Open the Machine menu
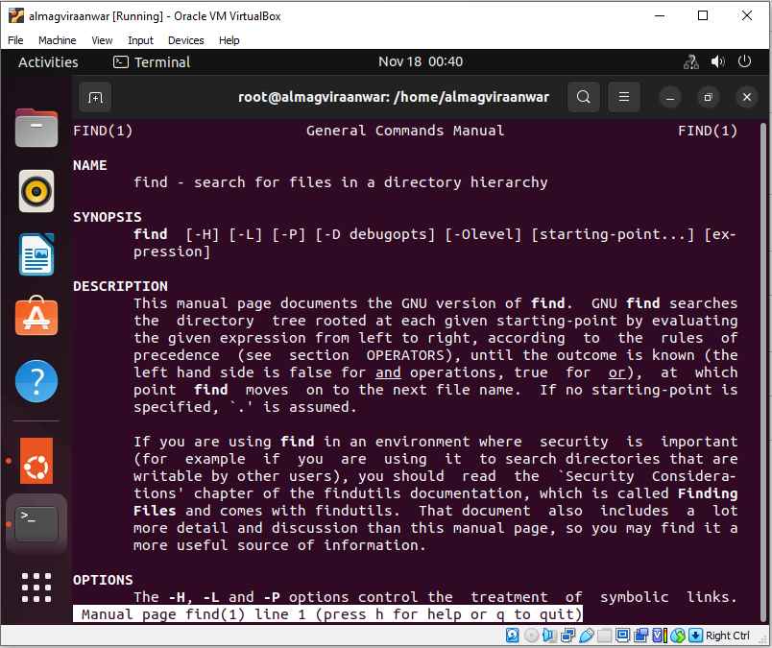 (57, 40)
